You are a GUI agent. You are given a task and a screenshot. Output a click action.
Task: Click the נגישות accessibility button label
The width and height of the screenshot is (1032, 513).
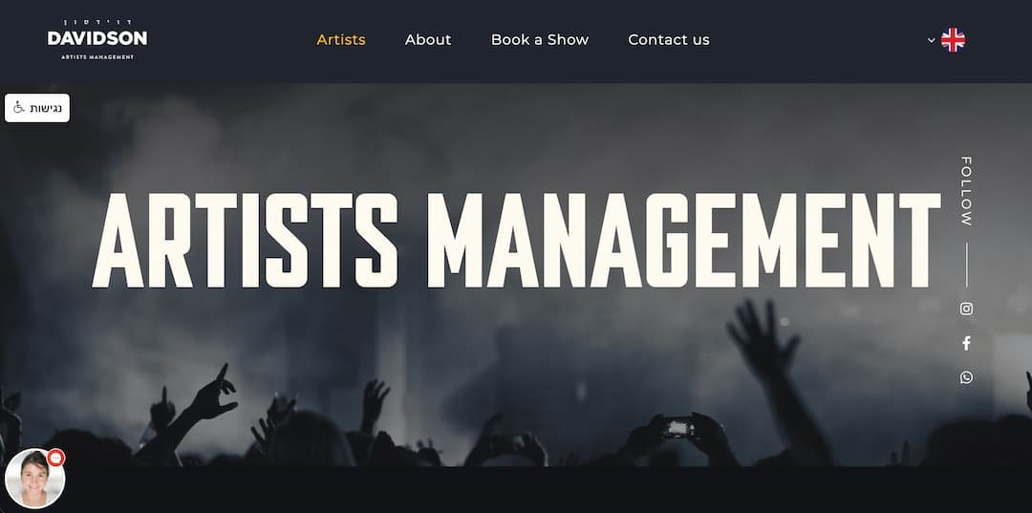pyautogui.click(x=46, y=108)
